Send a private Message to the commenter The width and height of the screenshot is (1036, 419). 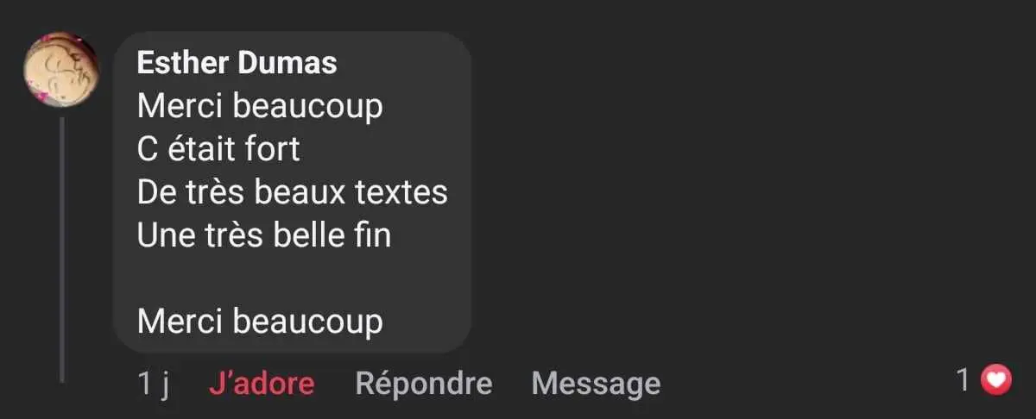pos(596,383)
